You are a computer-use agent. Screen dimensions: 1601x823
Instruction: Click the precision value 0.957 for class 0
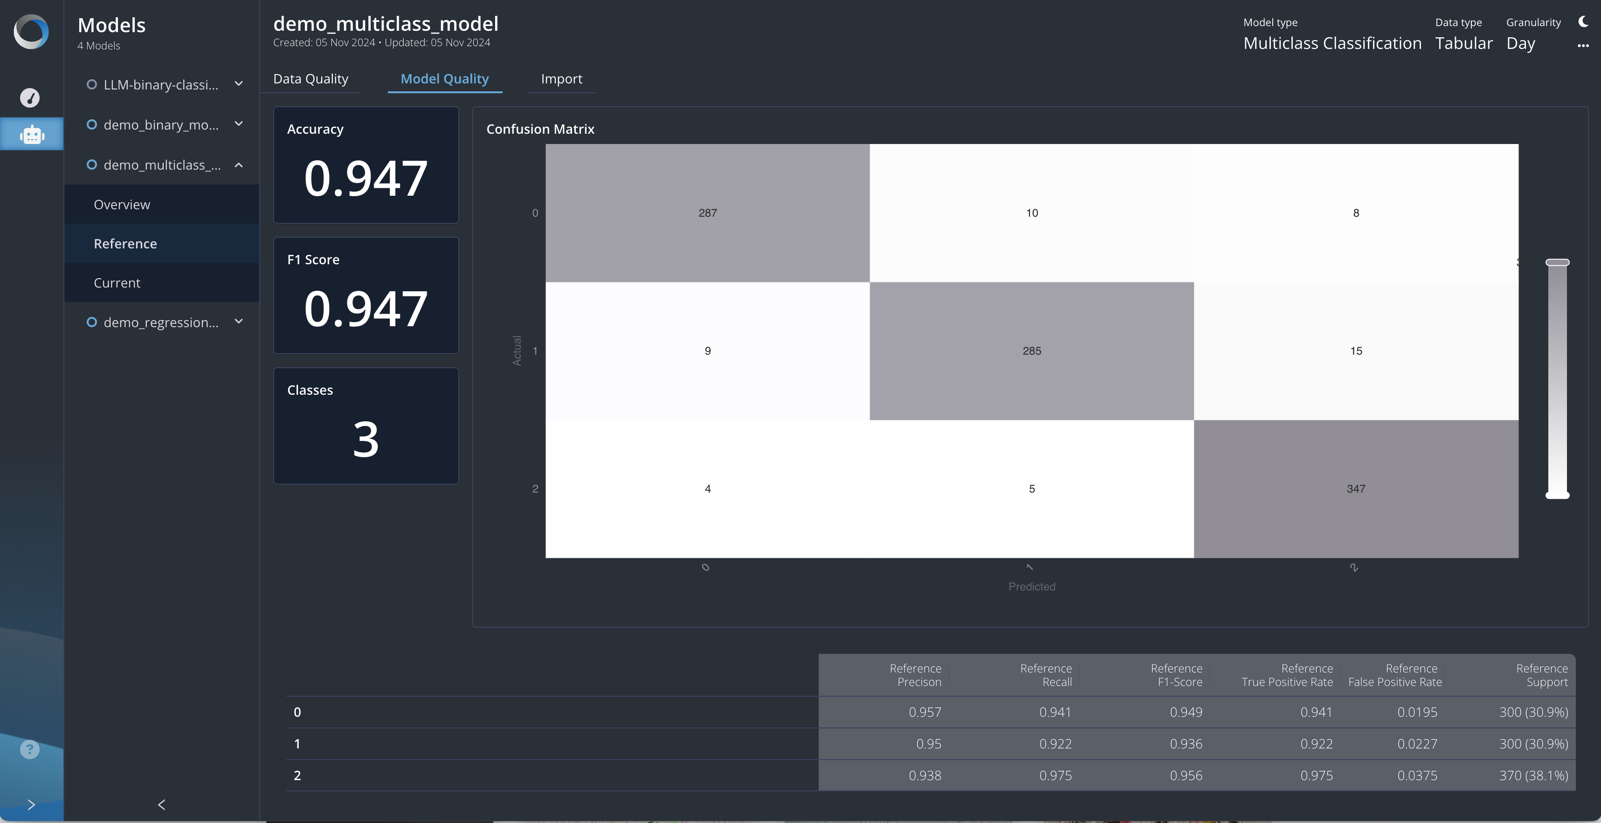(925, 712)
